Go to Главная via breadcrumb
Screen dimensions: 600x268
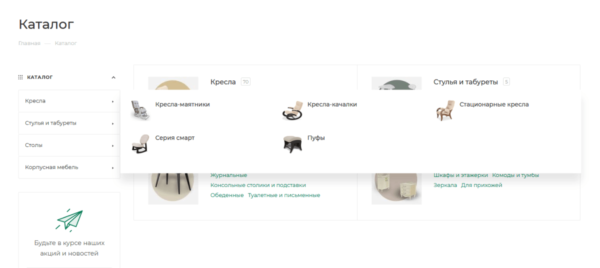click(29, 43)
